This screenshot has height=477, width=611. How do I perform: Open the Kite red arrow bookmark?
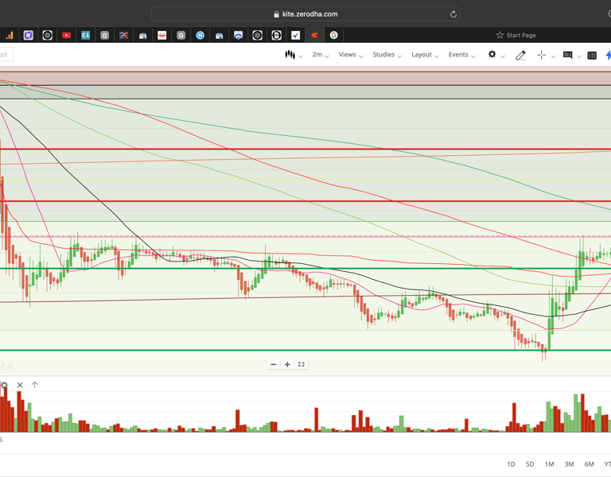pos(314,36)
